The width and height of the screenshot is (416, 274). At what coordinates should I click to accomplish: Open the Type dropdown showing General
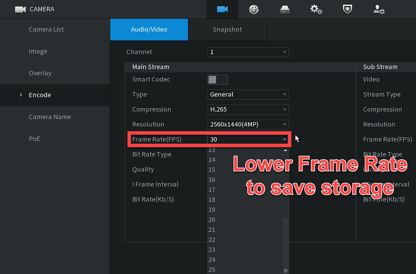(248, 94)
